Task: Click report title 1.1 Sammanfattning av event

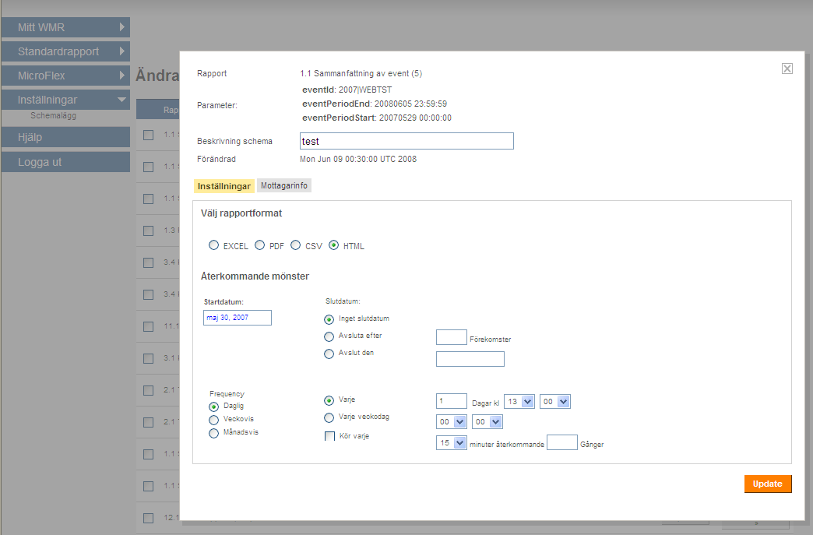Action: (x=361, y=74)
